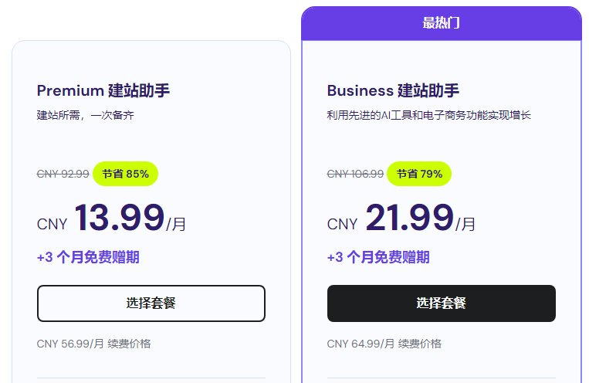Select the Premium 建站助手 plan title
Viewport: 589px width, 383px height.
(x=103, y=90)
